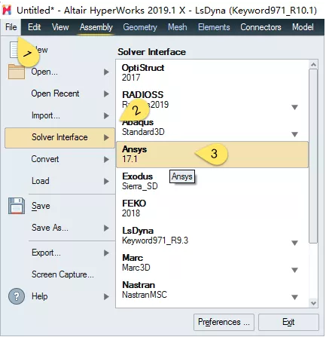Viewport: 326px width, 337px height.
Task: Click solver list scroll up arrow
Action: click(x=313, y=65)
